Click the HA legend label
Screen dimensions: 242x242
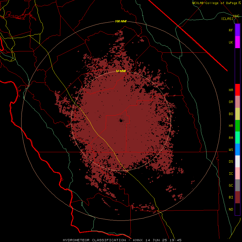click(231, 90)
